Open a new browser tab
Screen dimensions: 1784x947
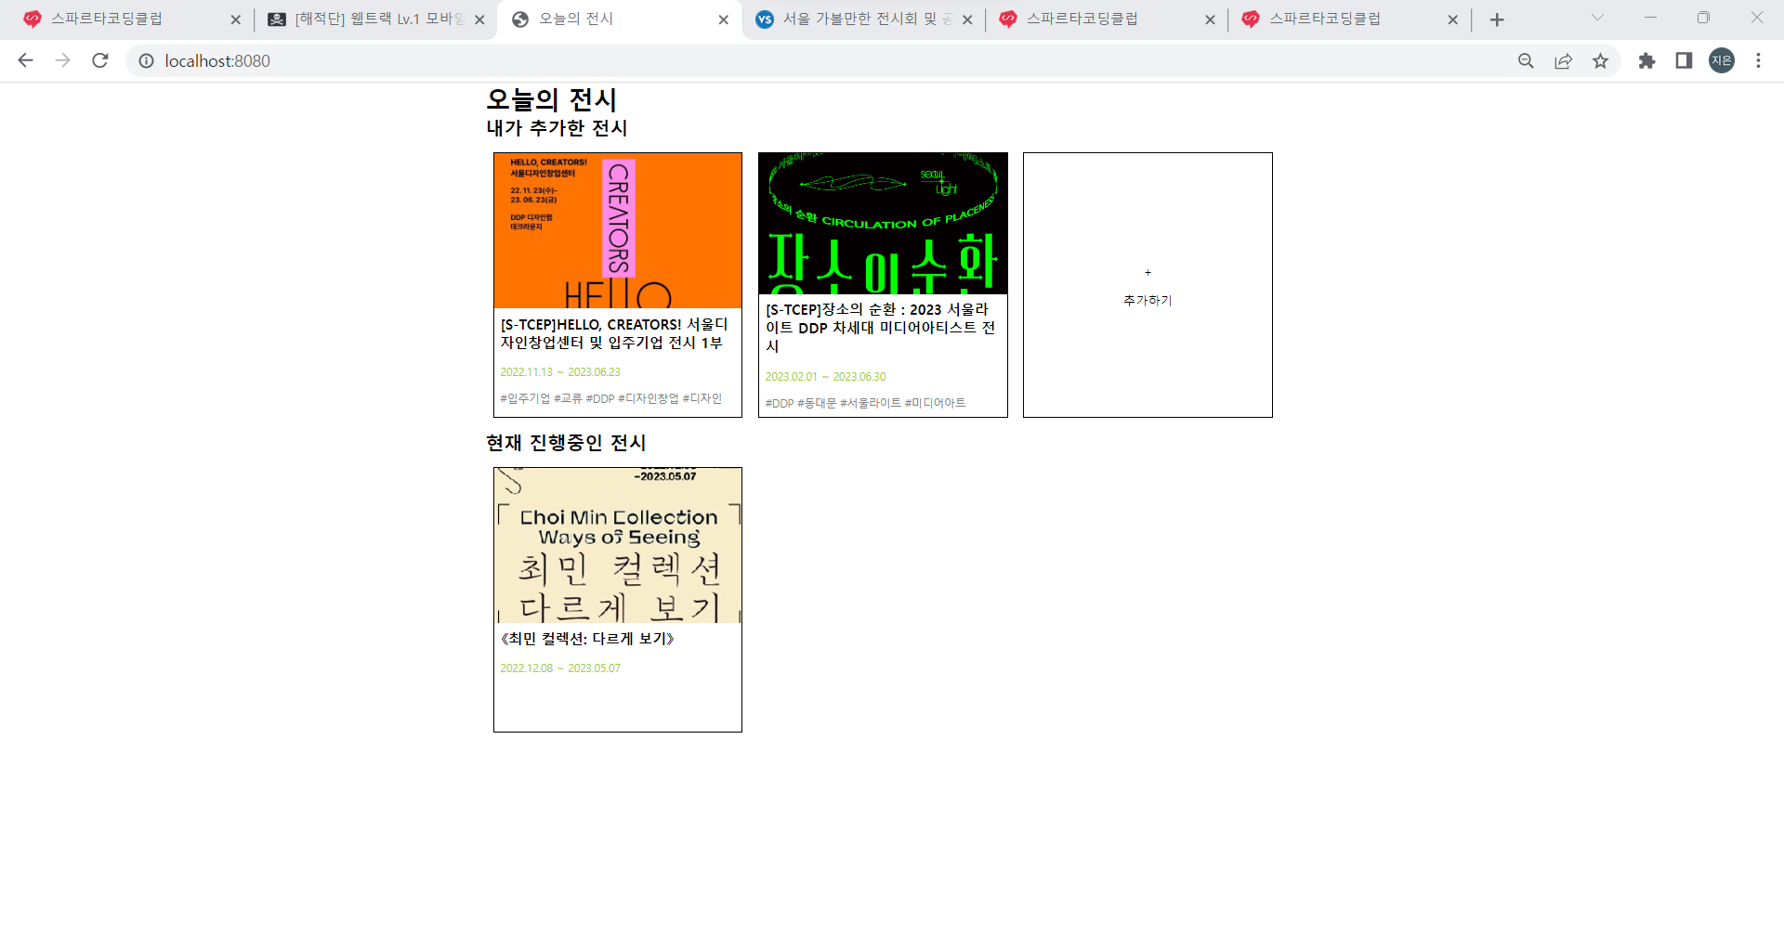1497,19
